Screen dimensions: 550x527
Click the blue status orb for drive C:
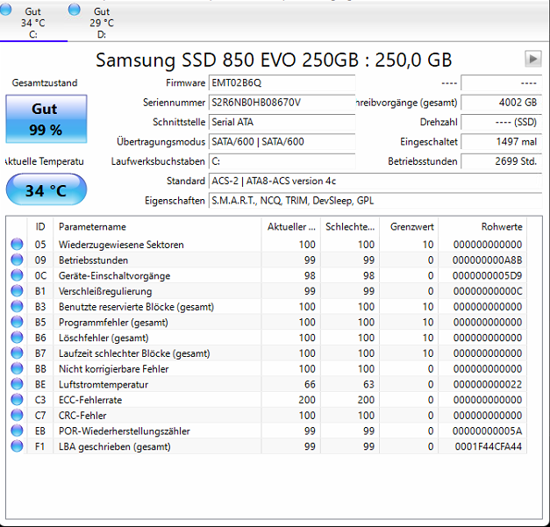(x=5, y=10)
